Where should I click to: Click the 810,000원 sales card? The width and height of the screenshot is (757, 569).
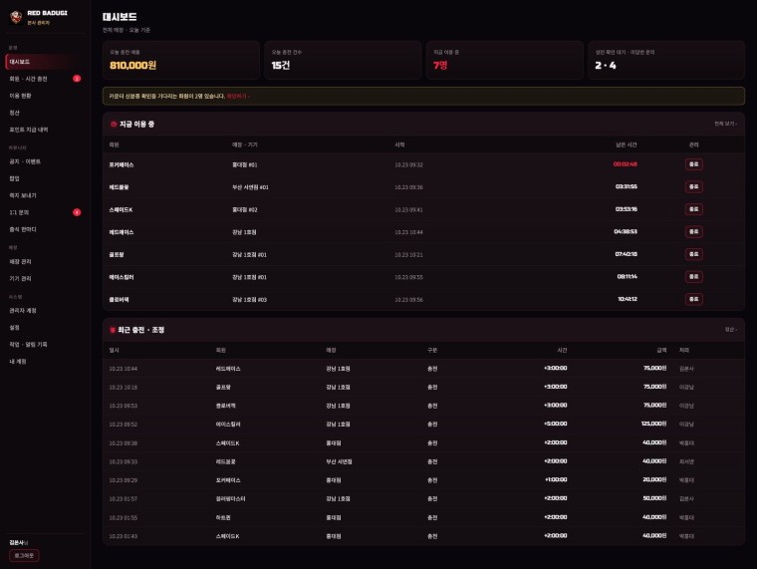point(181,60)
